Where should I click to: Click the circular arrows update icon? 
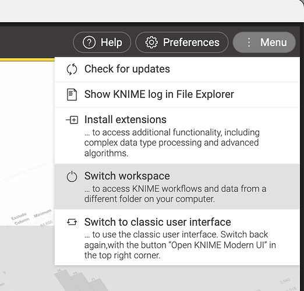point(72,69)
